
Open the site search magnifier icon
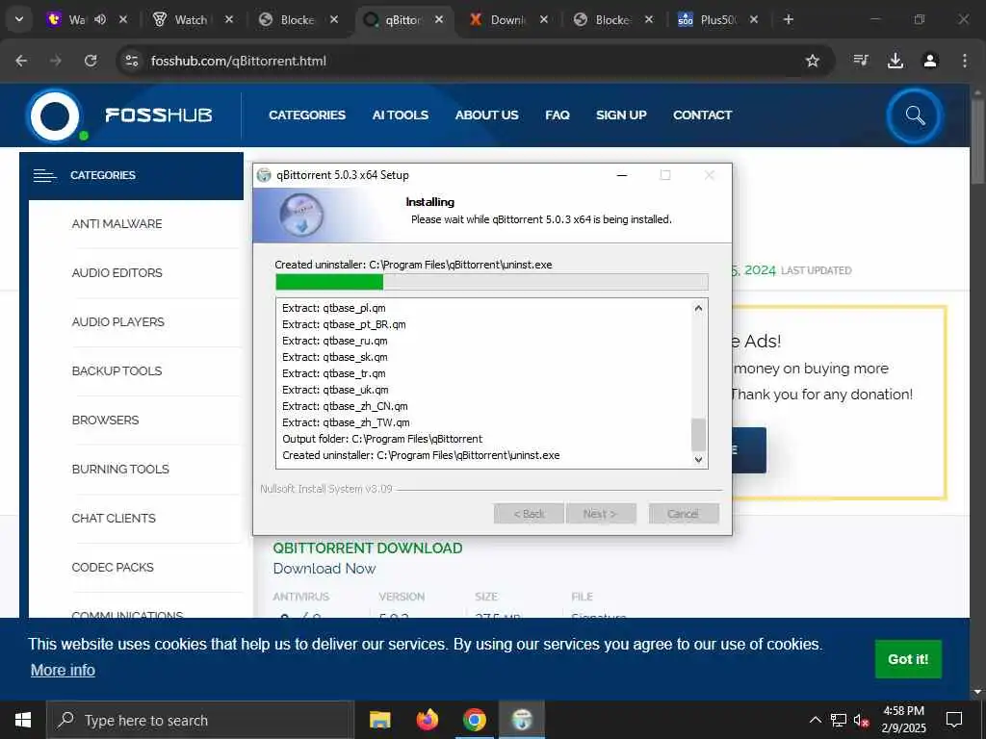pos(915,115)
